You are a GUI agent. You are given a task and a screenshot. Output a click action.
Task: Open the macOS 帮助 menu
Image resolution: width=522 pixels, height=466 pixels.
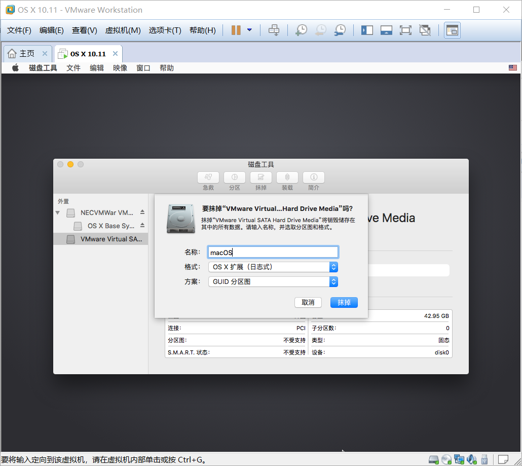tap(166, 68)
